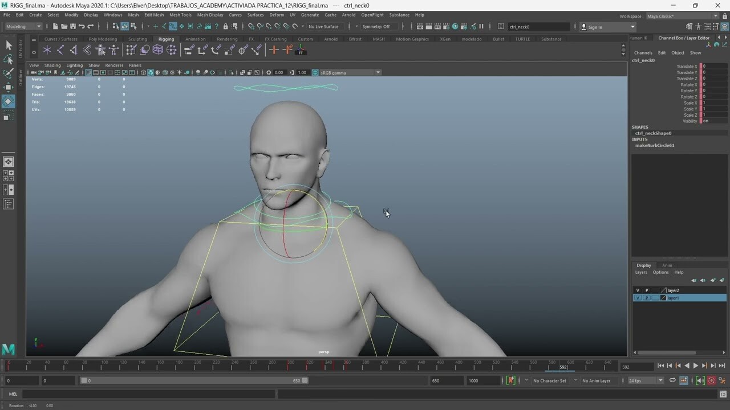Click the Save Scene icon in the toolbar
Viewport: 730px width, 410px height.
(x=72, y=26)
